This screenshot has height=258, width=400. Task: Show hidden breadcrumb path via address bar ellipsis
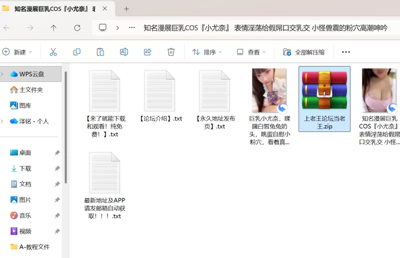(x=131, y=27)
